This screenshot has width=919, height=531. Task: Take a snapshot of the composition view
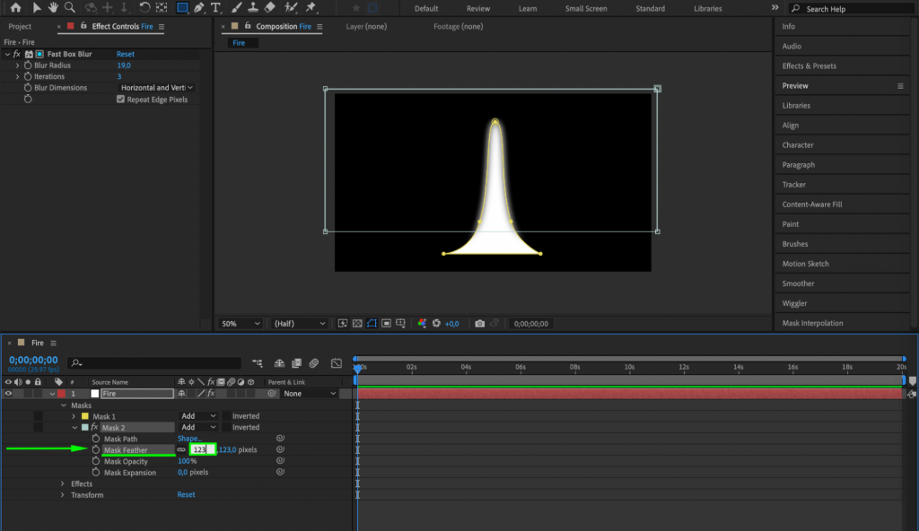coord(481,323)
